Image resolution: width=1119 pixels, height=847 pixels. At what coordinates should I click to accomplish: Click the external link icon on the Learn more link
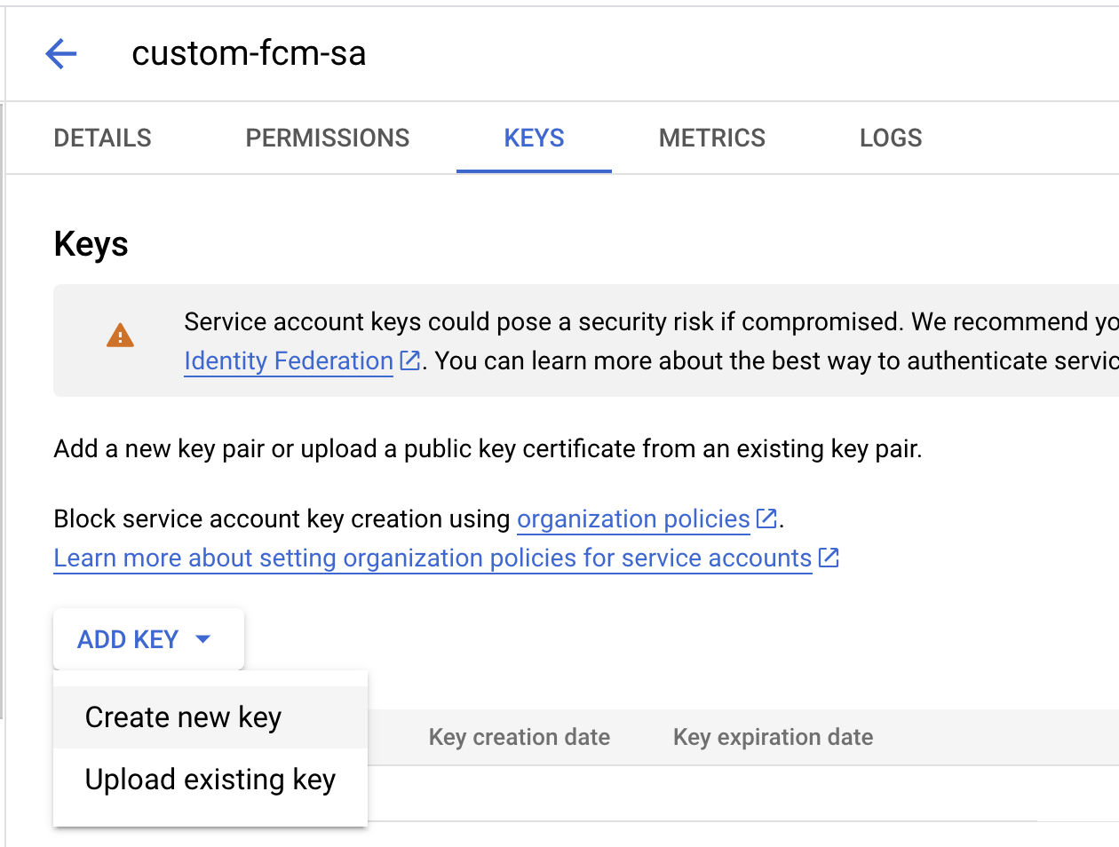coord(829,558)
